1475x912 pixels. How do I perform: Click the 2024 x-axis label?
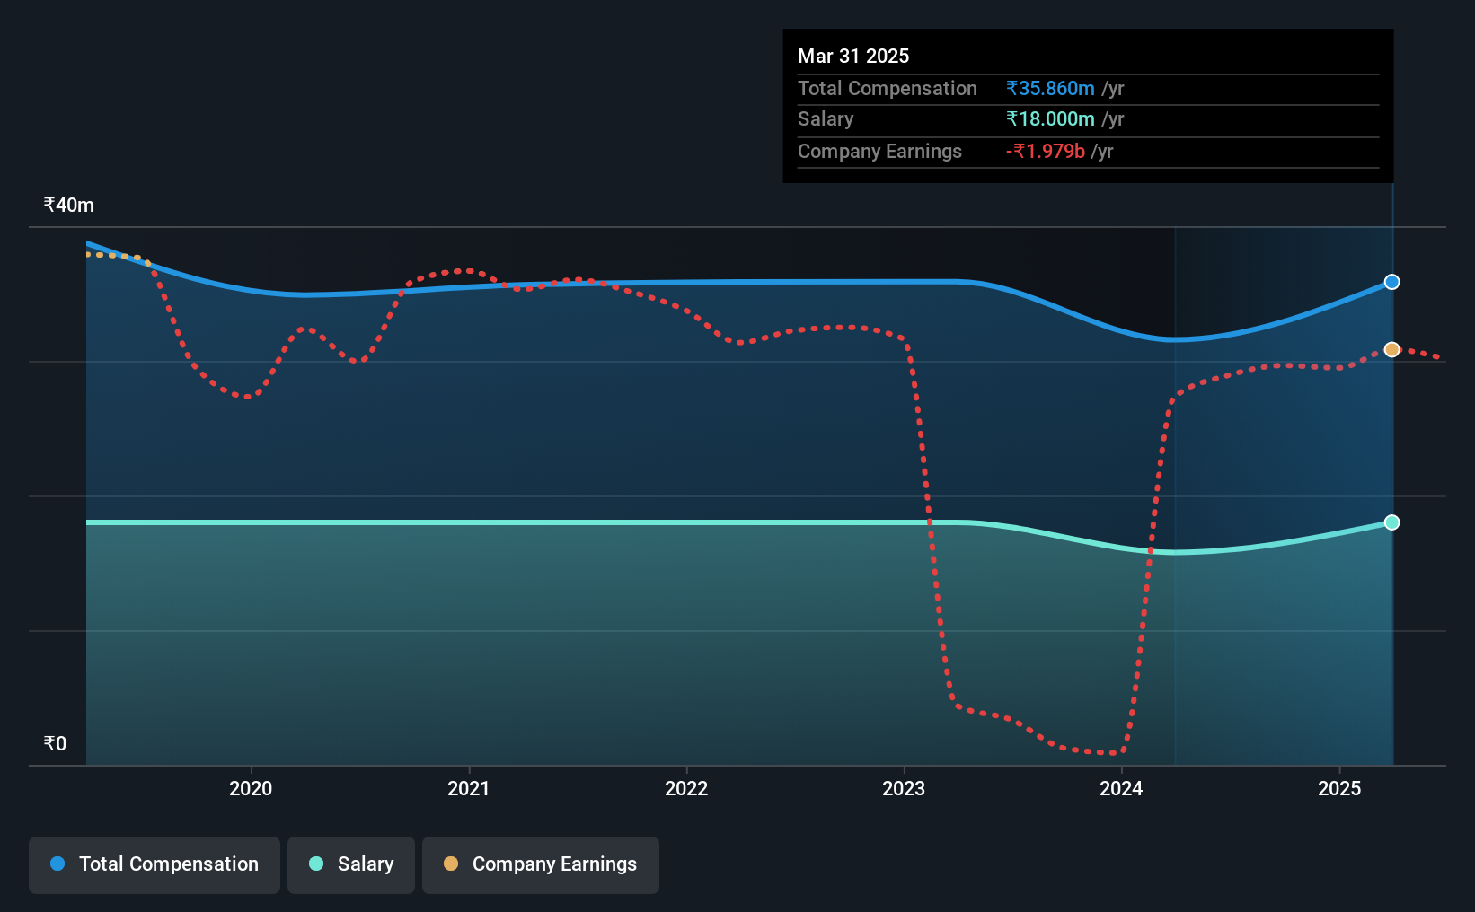point(1122,788)
